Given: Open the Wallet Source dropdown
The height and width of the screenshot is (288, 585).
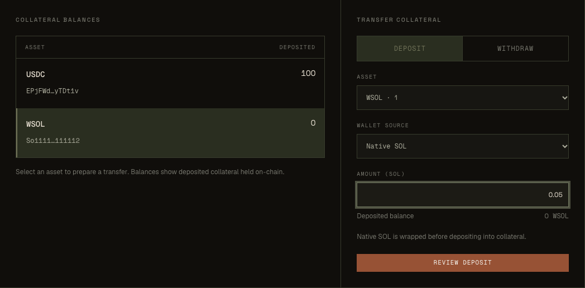Looking at the screenshot, I should 463,146.
